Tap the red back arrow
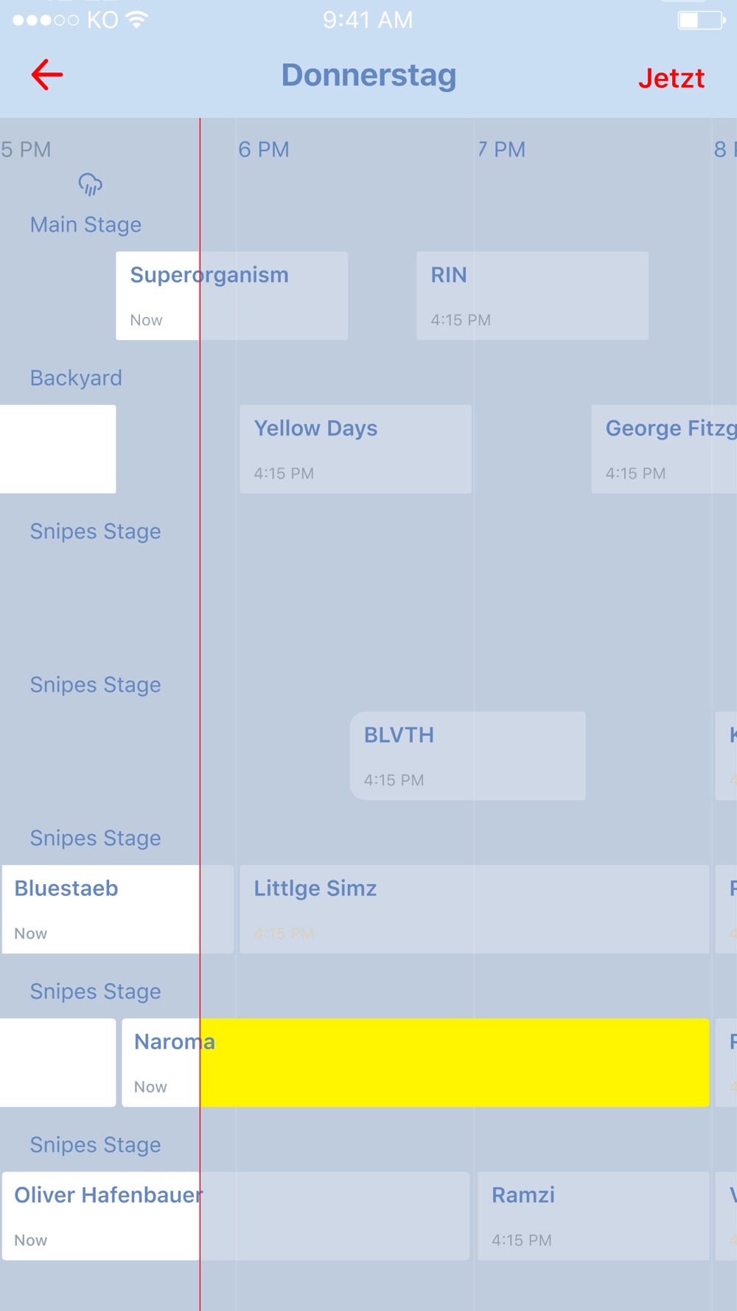 click(x=47, y=75)
